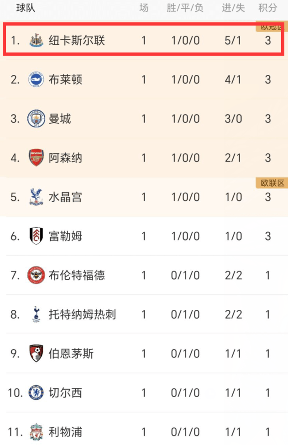
Task: Click the Arsenal crest icon
Action: [x=37, y=158]
